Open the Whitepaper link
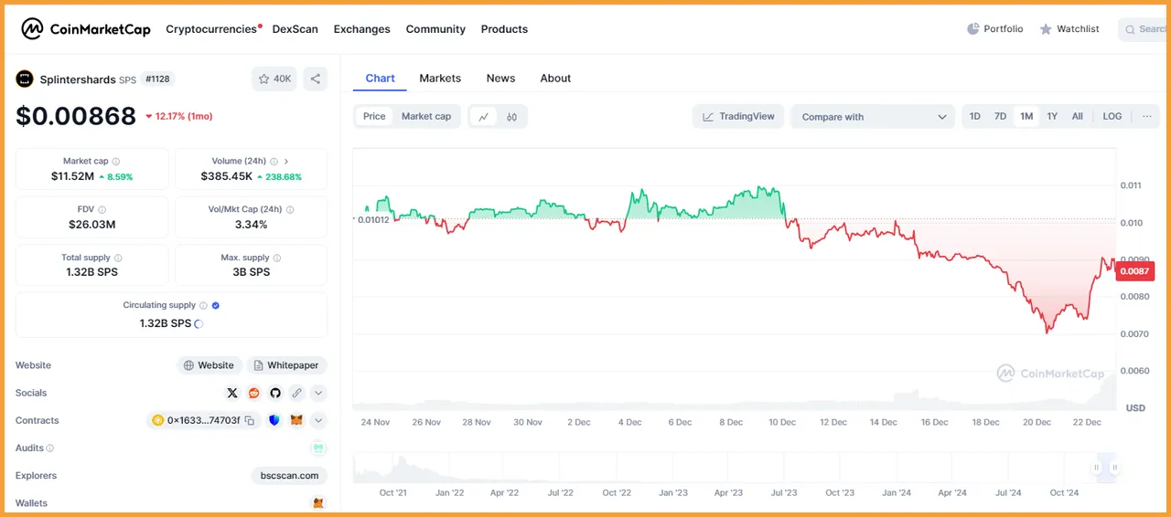 [x=286, y=365]
